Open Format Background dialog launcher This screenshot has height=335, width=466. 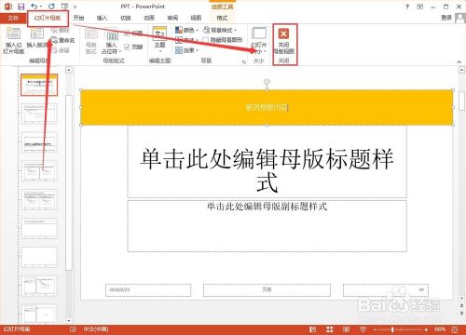(x=244, y=61)
